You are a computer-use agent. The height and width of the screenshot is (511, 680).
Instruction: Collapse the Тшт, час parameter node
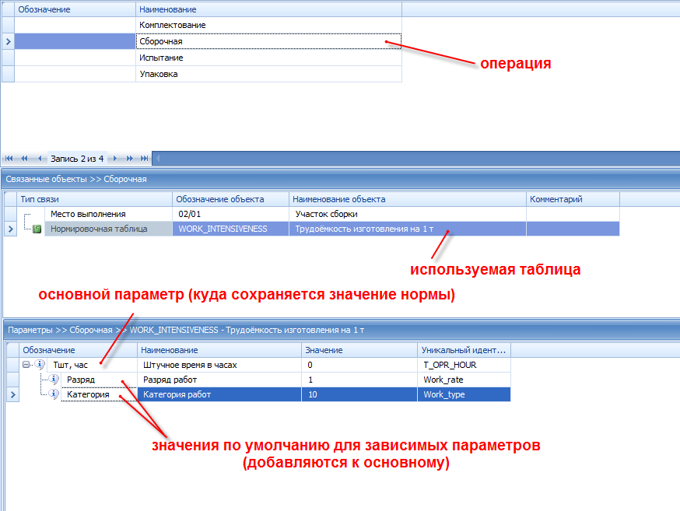tap(26, 365)
